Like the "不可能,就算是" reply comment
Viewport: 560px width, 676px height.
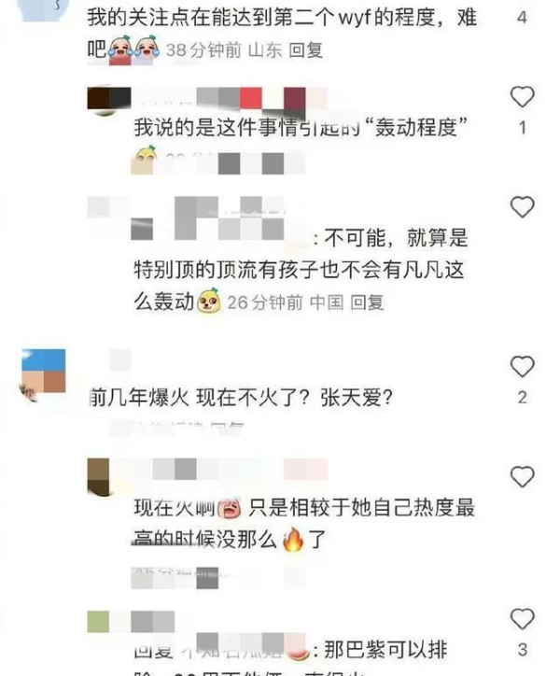[522, 207]
